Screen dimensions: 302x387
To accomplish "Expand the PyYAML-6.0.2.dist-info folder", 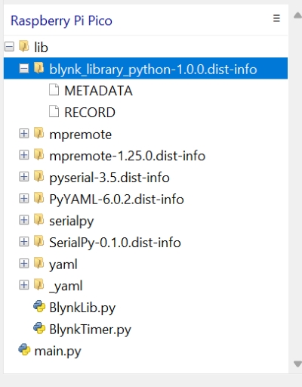I will (x=24, y=198).
